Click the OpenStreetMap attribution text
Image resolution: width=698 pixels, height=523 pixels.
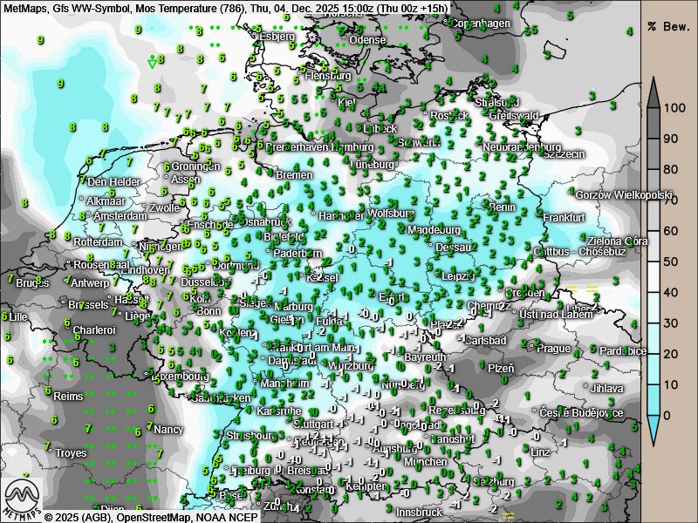coord(140,516)
